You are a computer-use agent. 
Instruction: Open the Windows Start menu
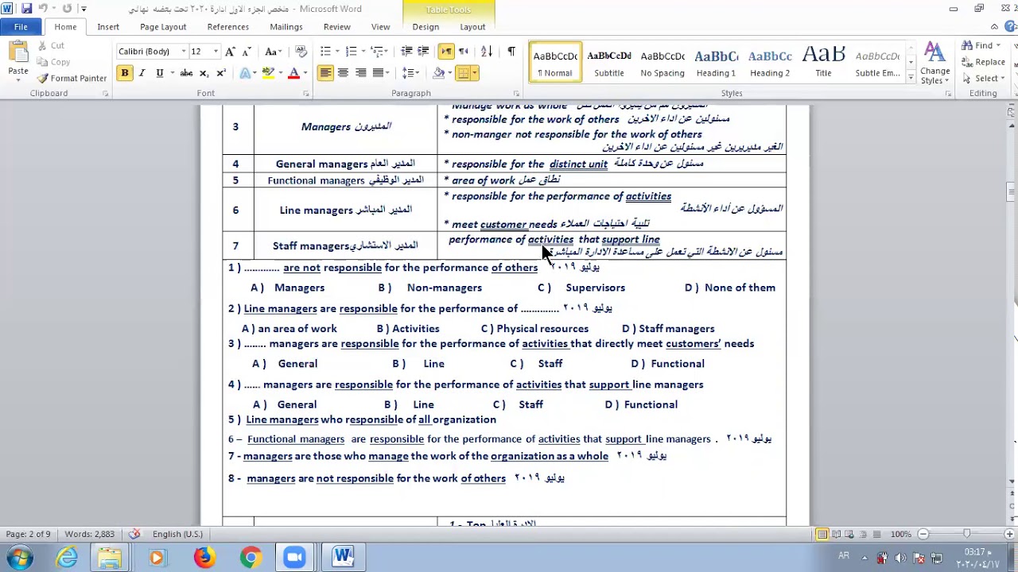pos(19,557)
